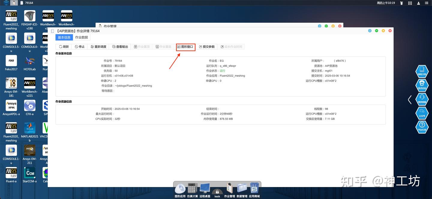Image resolution: width=432 pixels, height=199 pixels.
Task: Click the swap usage value 7.11 GB
Action: 330,119
